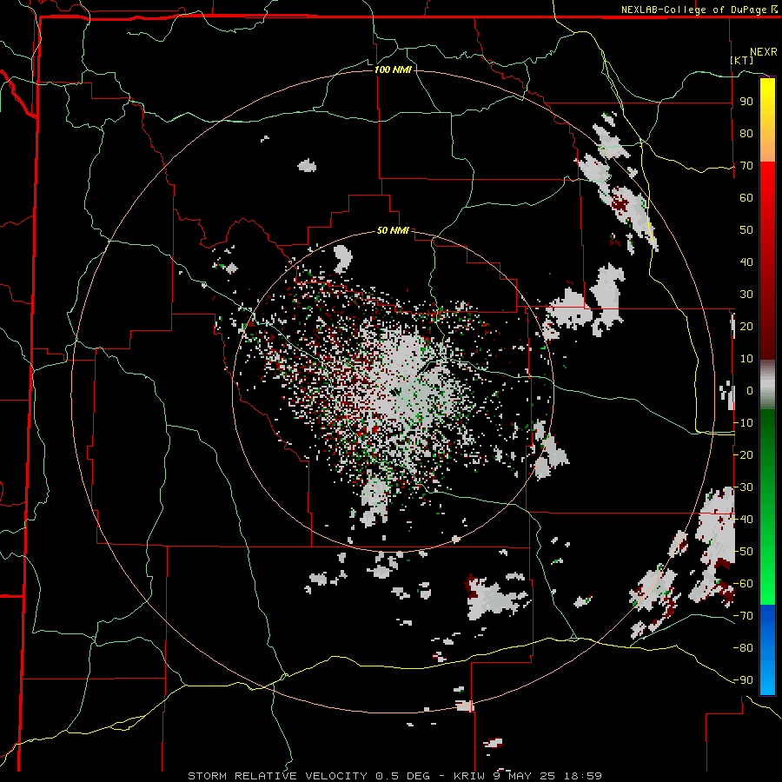This screenshot has height=782, width=782.
Task: Click the NEXR label above color scale
Action: tap(764, 52)
